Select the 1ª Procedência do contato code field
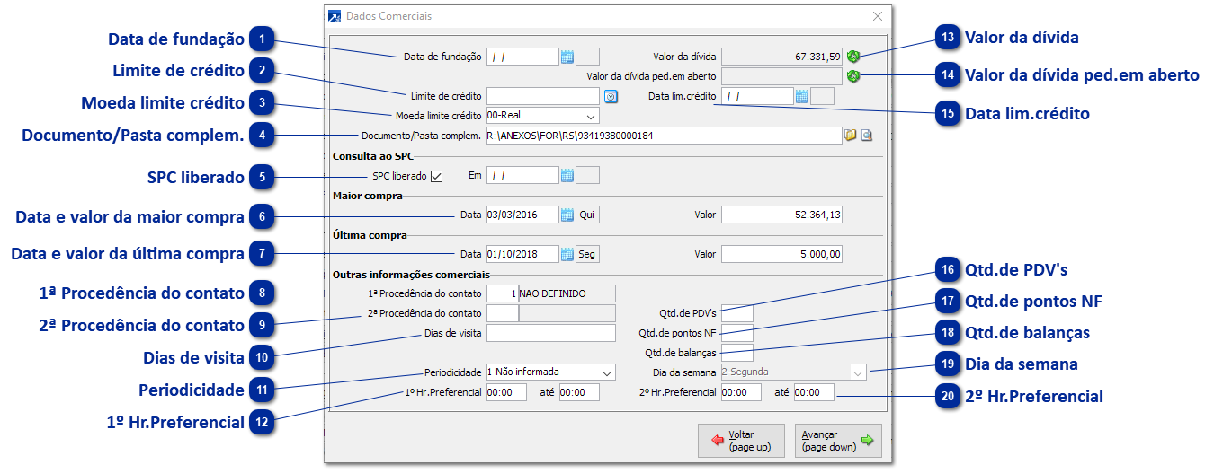Screen dimensions: 1214x473 coord(502,293)
